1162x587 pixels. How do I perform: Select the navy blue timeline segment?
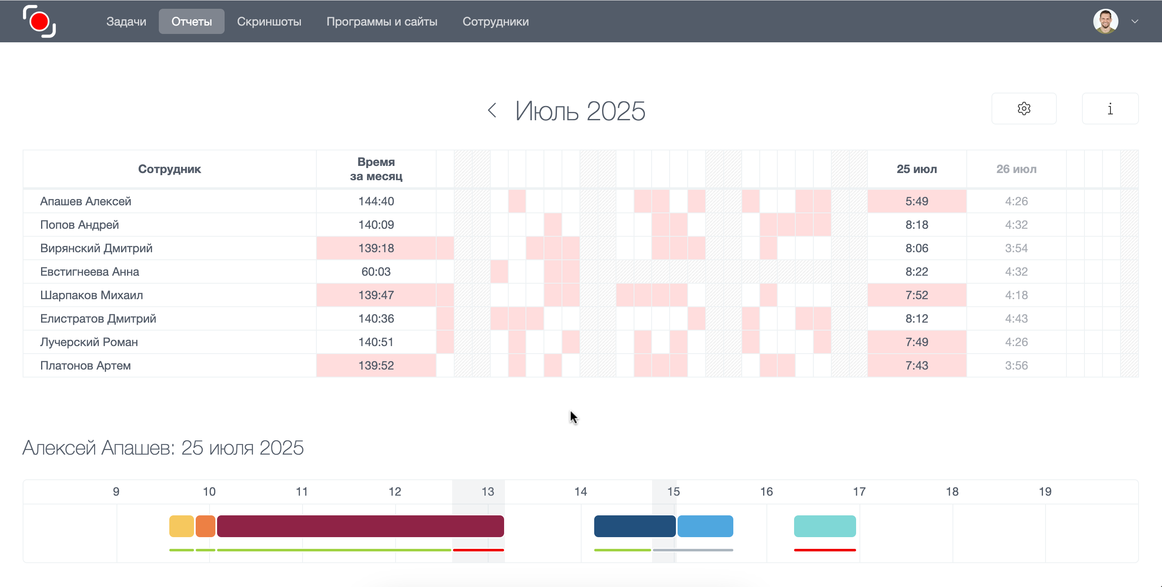tap(634, 526)
